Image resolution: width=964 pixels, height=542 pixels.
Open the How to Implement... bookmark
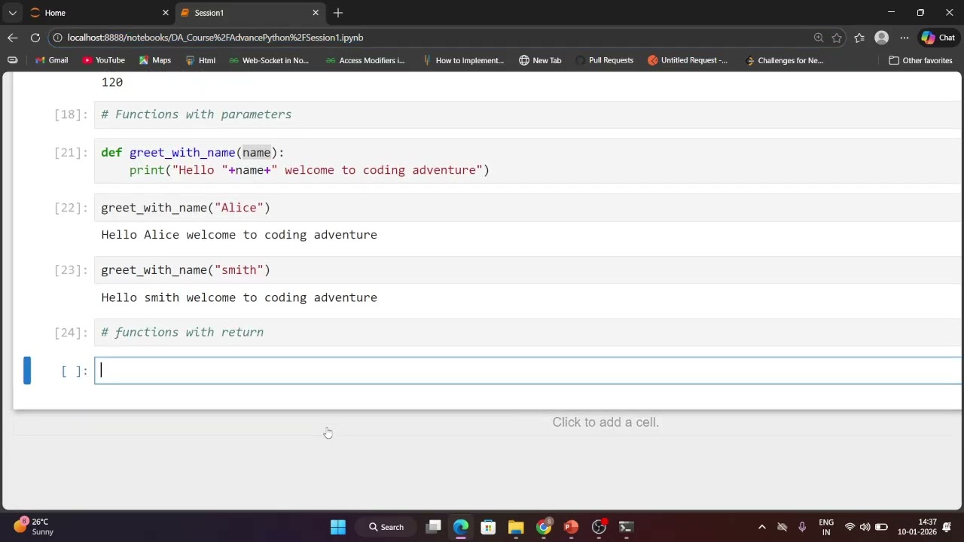click(463, 60)
